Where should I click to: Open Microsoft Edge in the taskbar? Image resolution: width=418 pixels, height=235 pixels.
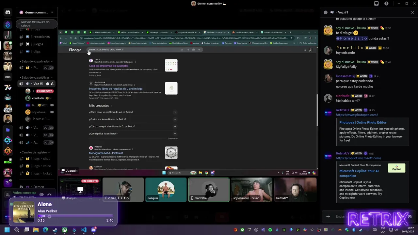pos(45,230)
